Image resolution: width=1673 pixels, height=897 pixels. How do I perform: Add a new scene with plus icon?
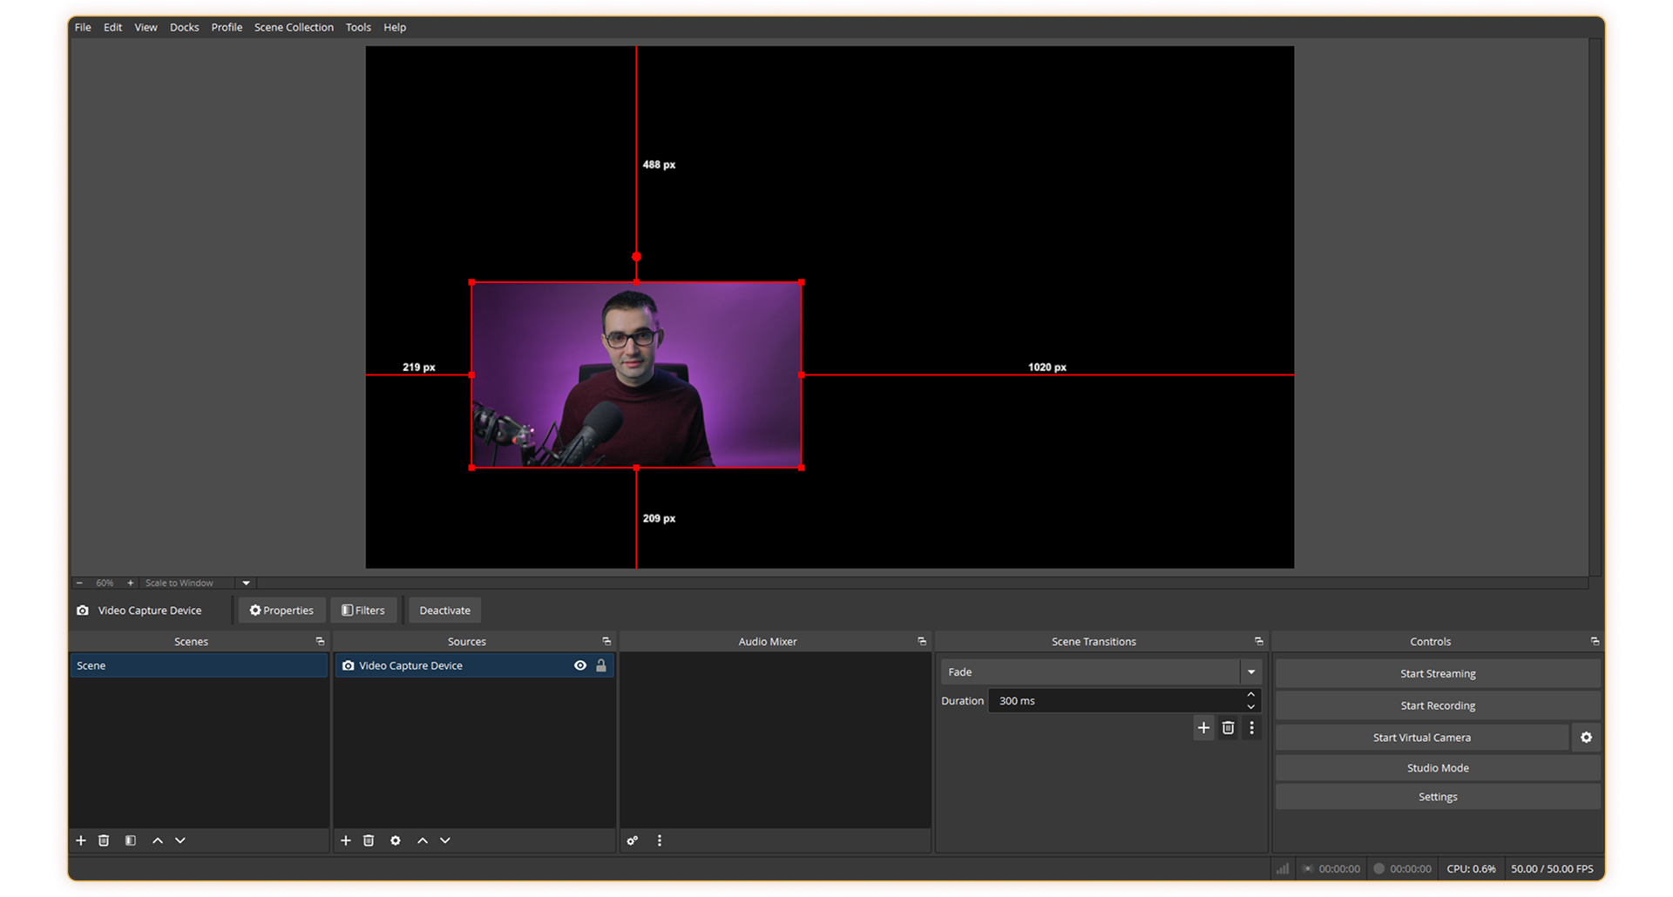[81, 840]
